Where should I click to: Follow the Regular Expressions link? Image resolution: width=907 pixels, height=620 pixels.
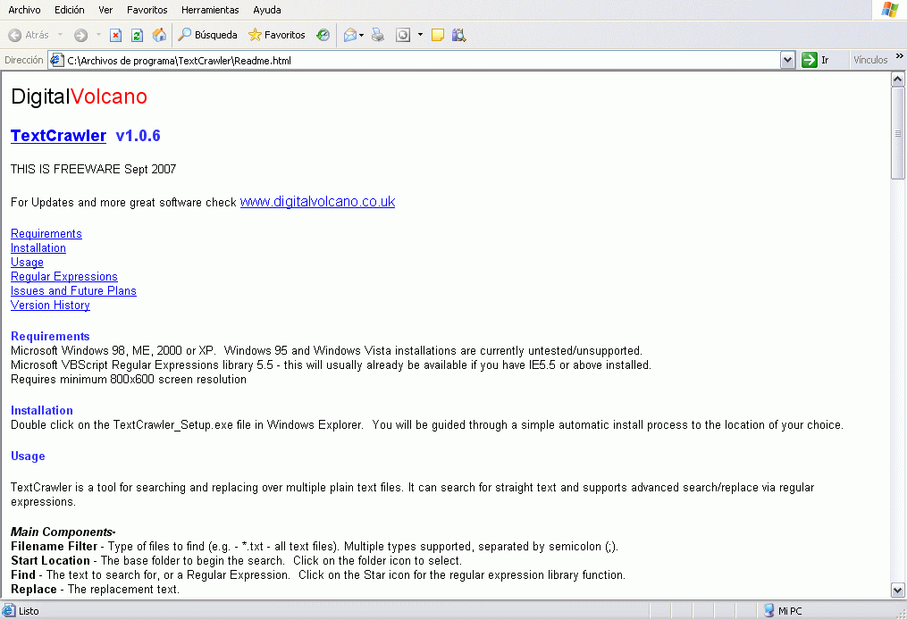coord(63,276)
